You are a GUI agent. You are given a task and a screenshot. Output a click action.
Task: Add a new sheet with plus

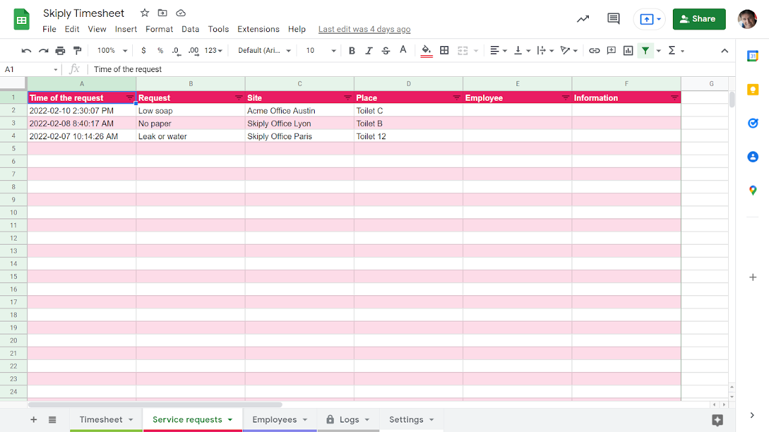coord(34,420)
